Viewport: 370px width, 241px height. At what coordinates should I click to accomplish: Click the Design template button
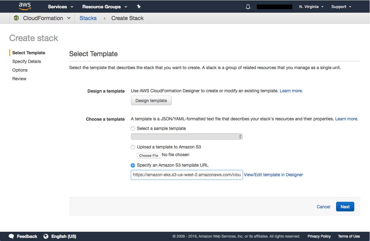151,101
